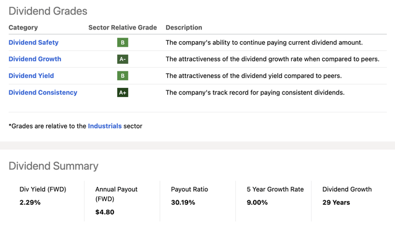Select the Description column header

184,27
